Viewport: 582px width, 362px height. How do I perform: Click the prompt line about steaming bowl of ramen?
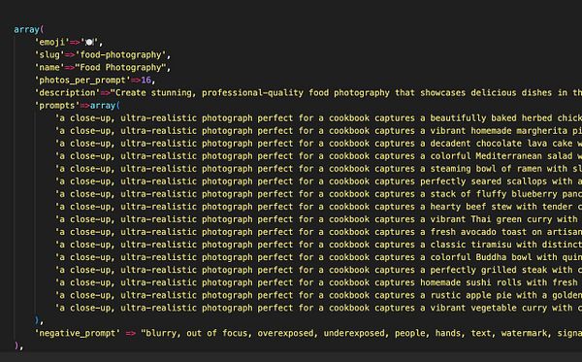pyautogui.click(x=318, y=169)
